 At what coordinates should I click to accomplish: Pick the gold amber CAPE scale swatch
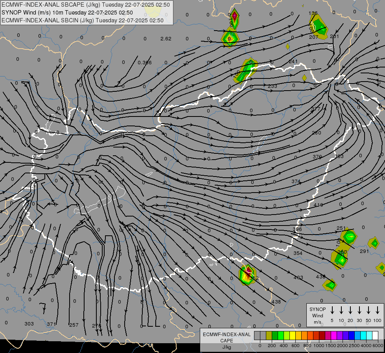pos(298,336)
